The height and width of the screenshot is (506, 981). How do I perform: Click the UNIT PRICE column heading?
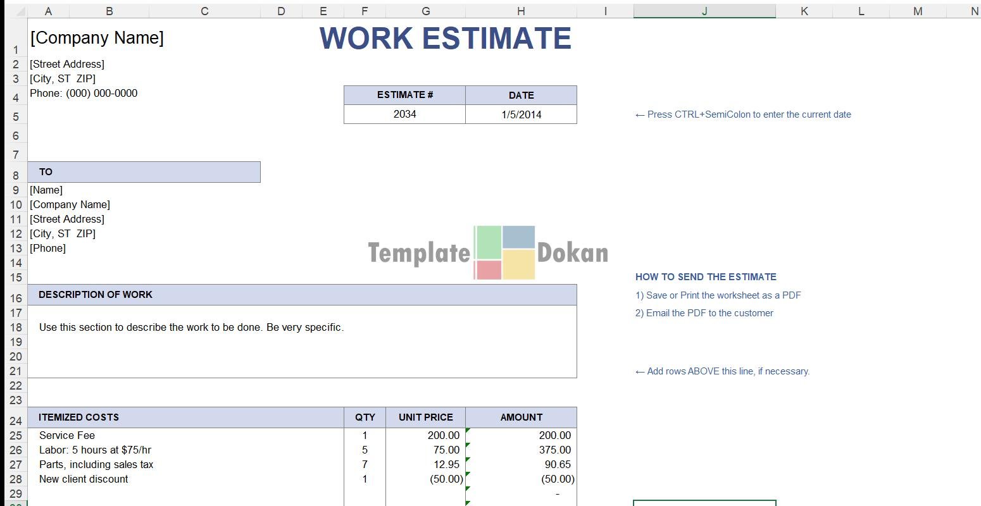pyautogui.click(x=425, y=417)
